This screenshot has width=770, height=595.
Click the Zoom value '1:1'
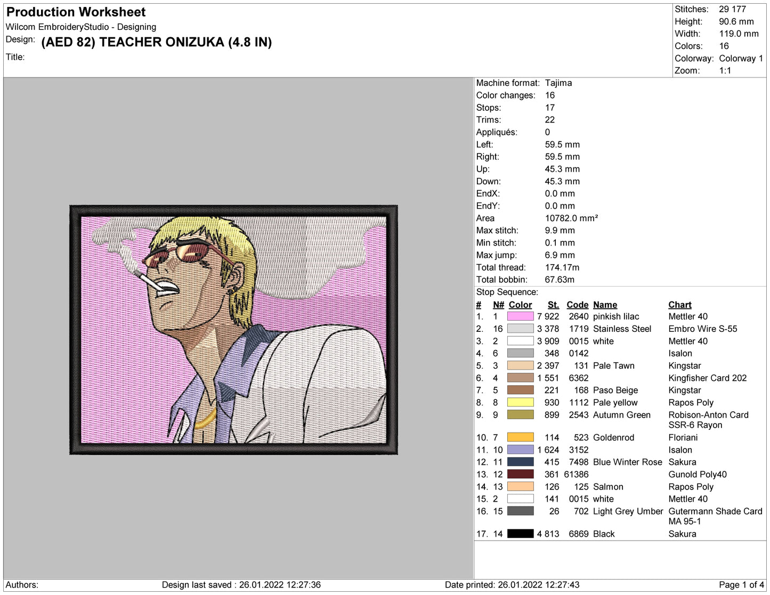coord(725,70)
